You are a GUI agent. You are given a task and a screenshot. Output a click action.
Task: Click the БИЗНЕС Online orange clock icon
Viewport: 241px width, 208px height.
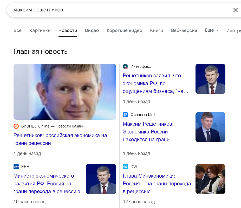point(16,126)
